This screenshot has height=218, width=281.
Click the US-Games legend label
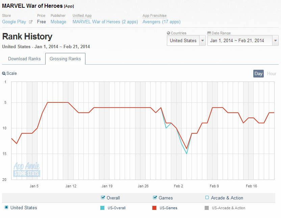[169, 208]
